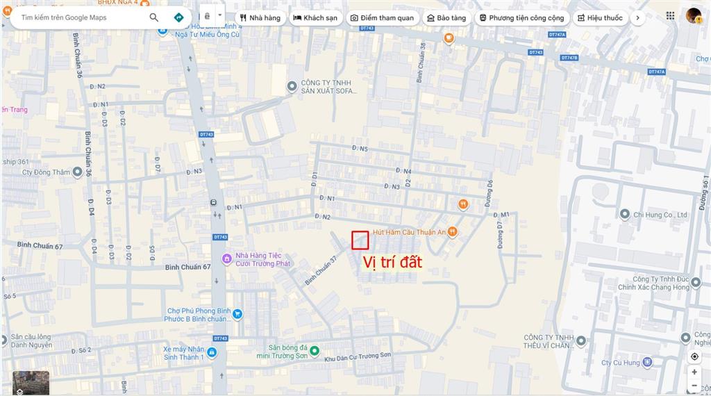Image resolution: width=711 pixels, height=396 pixels.
Task: Show my location on the map
Action: tap(694, 356)
